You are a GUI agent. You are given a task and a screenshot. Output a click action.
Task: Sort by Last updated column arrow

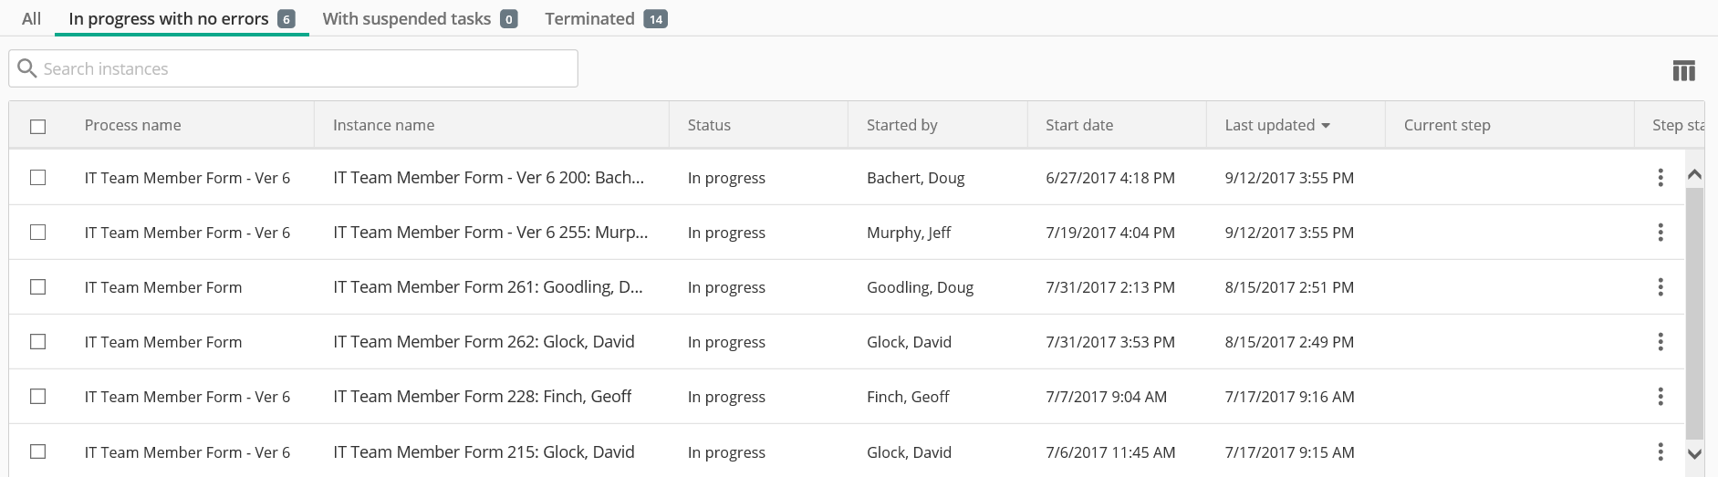1326,126
